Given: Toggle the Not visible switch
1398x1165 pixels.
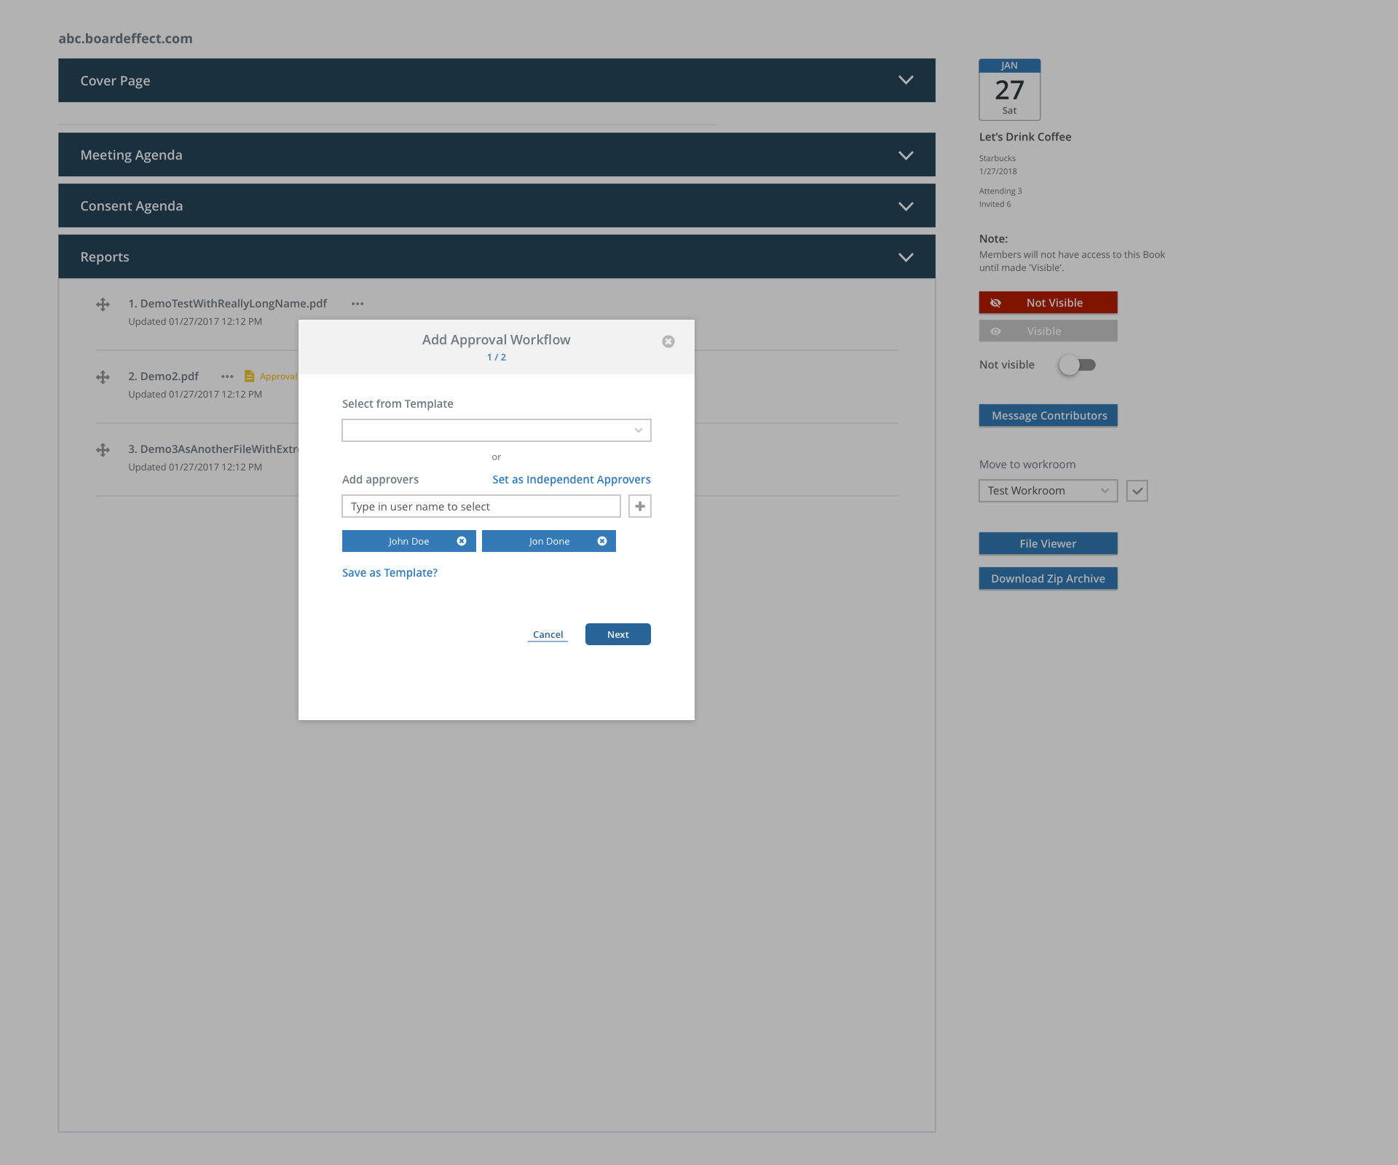Looking at the screenshot, I should [1077, 365].
